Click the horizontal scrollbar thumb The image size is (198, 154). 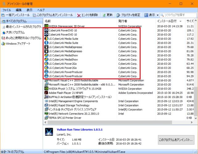click(109, 122)
